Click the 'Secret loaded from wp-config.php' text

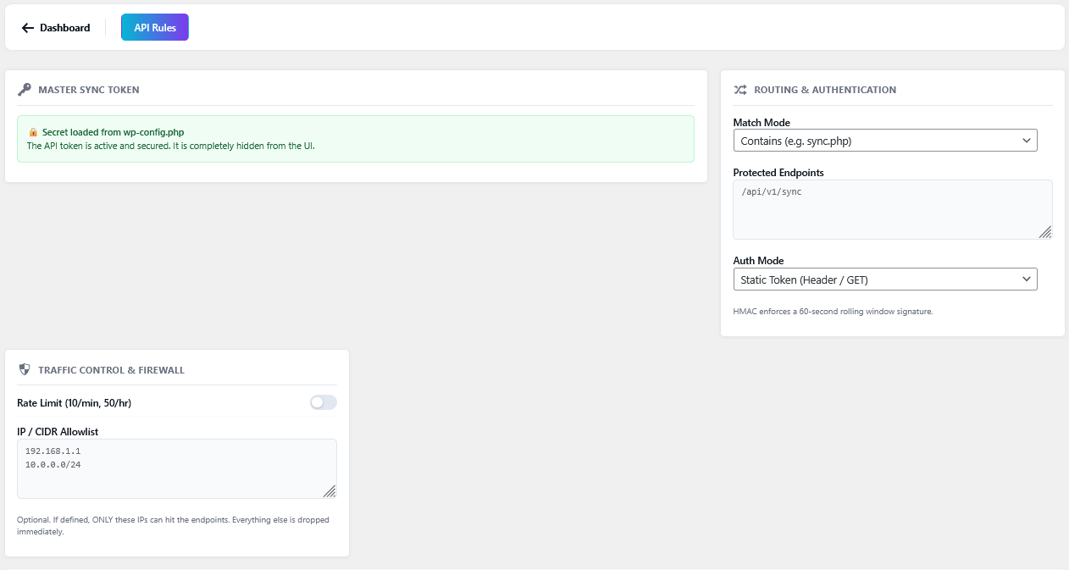coord(113,132)
